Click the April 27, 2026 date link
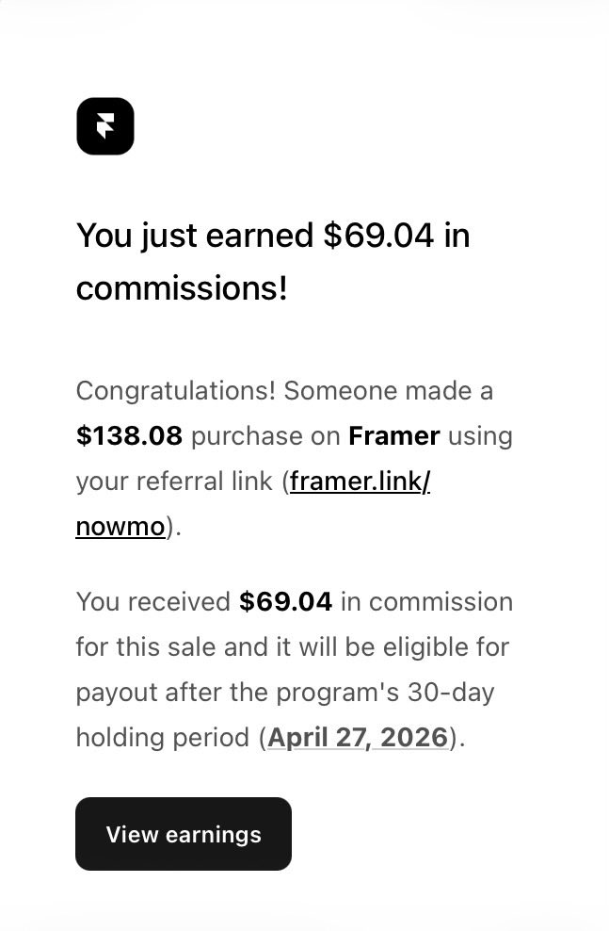This screenshot has width=609, height=931. [x=358, y=737]
